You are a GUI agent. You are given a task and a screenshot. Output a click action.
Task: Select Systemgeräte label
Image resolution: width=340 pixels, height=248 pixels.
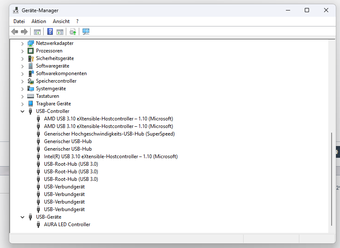point(51,89)
